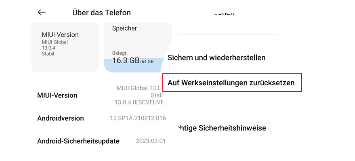Click the 2023-03-01 security update date
The width and height of the screenshot is (355, 161).
(x=151, y=141)
